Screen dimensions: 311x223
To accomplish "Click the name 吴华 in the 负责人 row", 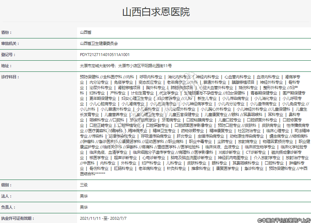I will [84, 207].
